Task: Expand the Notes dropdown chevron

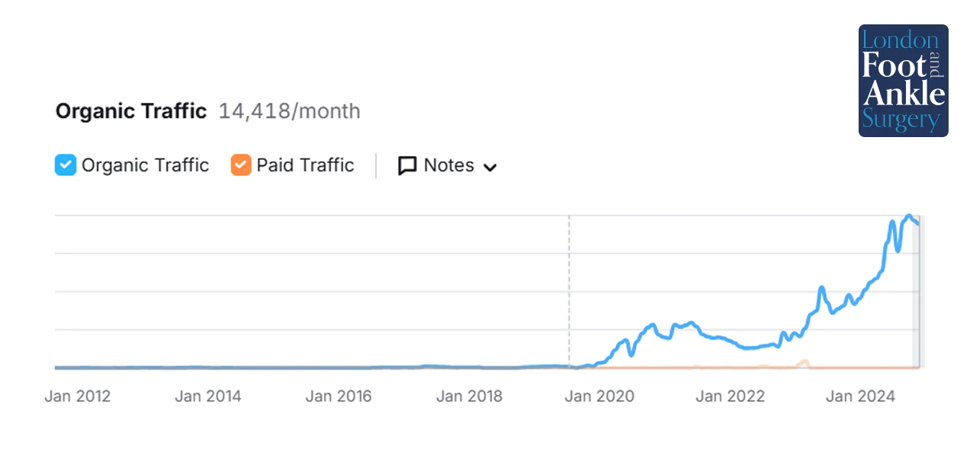Action: (x=490, y=167)
